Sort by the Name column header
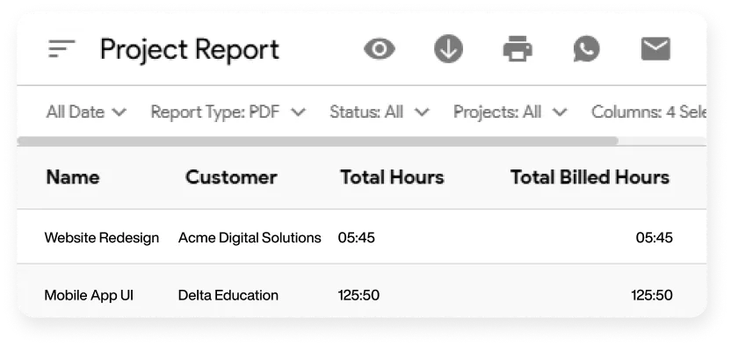Viewport: 731px width, 346px height. click(73, 177)
